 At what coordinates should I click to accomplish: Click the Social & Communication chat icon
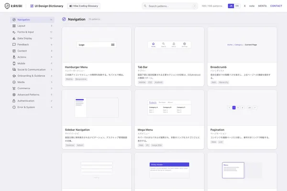tap(14, 70)
